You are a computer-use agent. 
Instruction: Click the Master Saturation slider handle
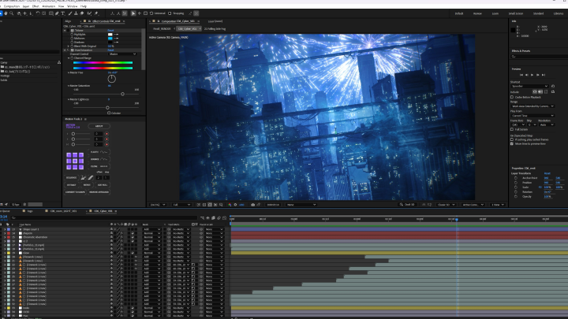(122, 94)
